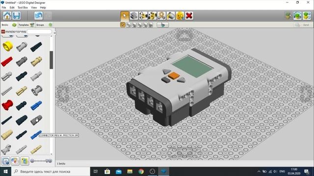The image size is (314, 176).
Task: Click the palette thumbnail size slider
Action: click(41, 161)
